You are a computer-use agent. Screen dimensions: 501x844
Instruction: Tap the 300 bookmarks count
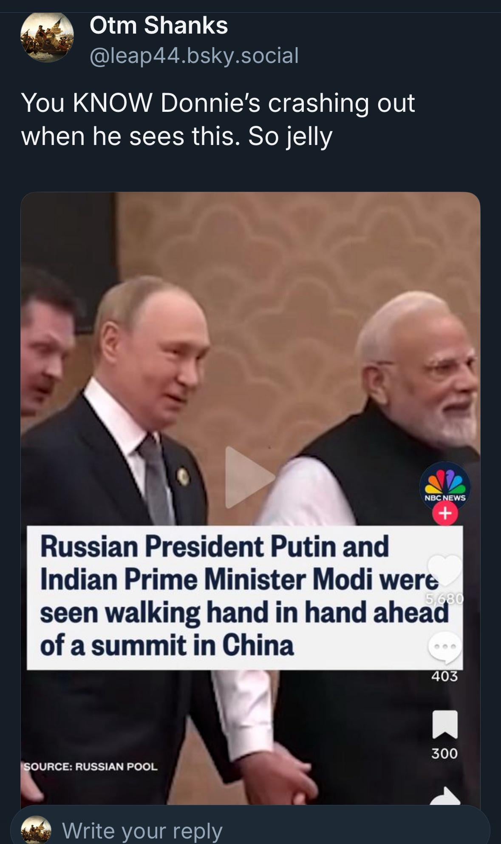coord(444,753)
